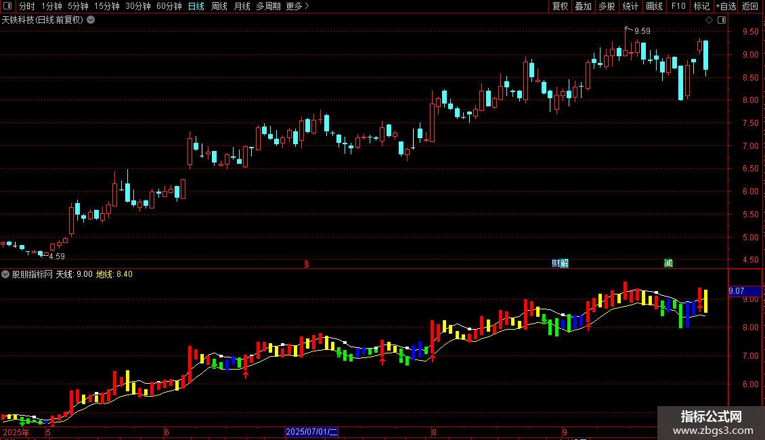This screenshot has height=440, width=765.
Task: Click the 天线: 9.00 indicator value
Action: click(x=74, y=274)
